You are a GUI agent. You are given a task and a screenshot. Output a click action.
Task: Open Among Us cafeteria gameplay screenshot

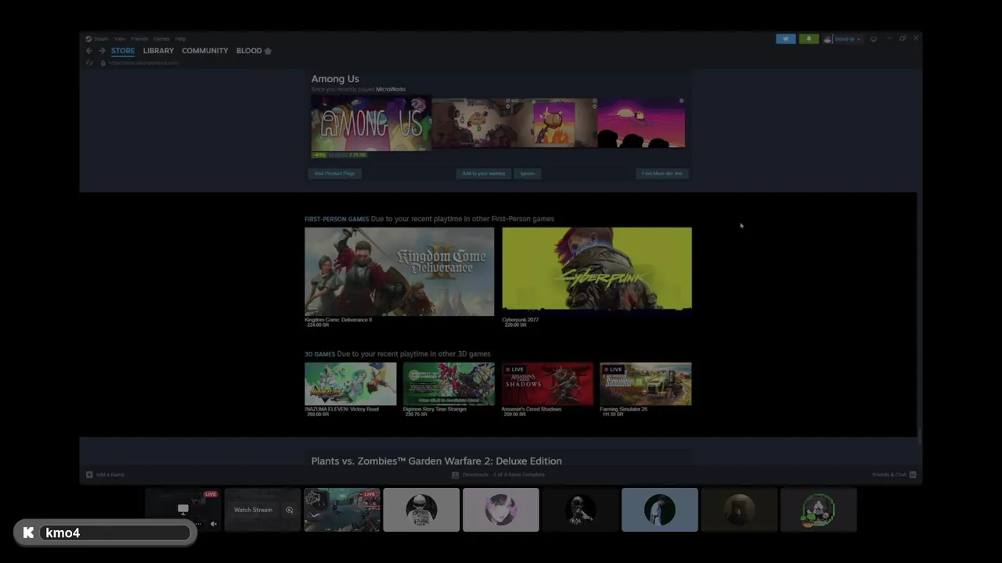coord(472,124)
